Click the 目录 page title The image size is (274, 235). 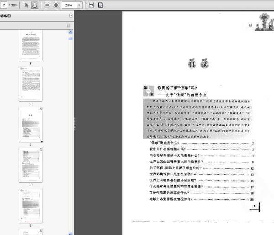tap(198, 64)
